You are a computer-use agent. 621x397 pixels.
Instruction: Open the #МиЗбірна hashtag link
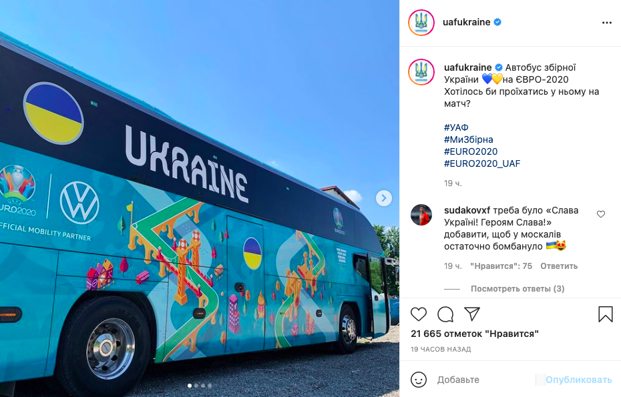469,139
